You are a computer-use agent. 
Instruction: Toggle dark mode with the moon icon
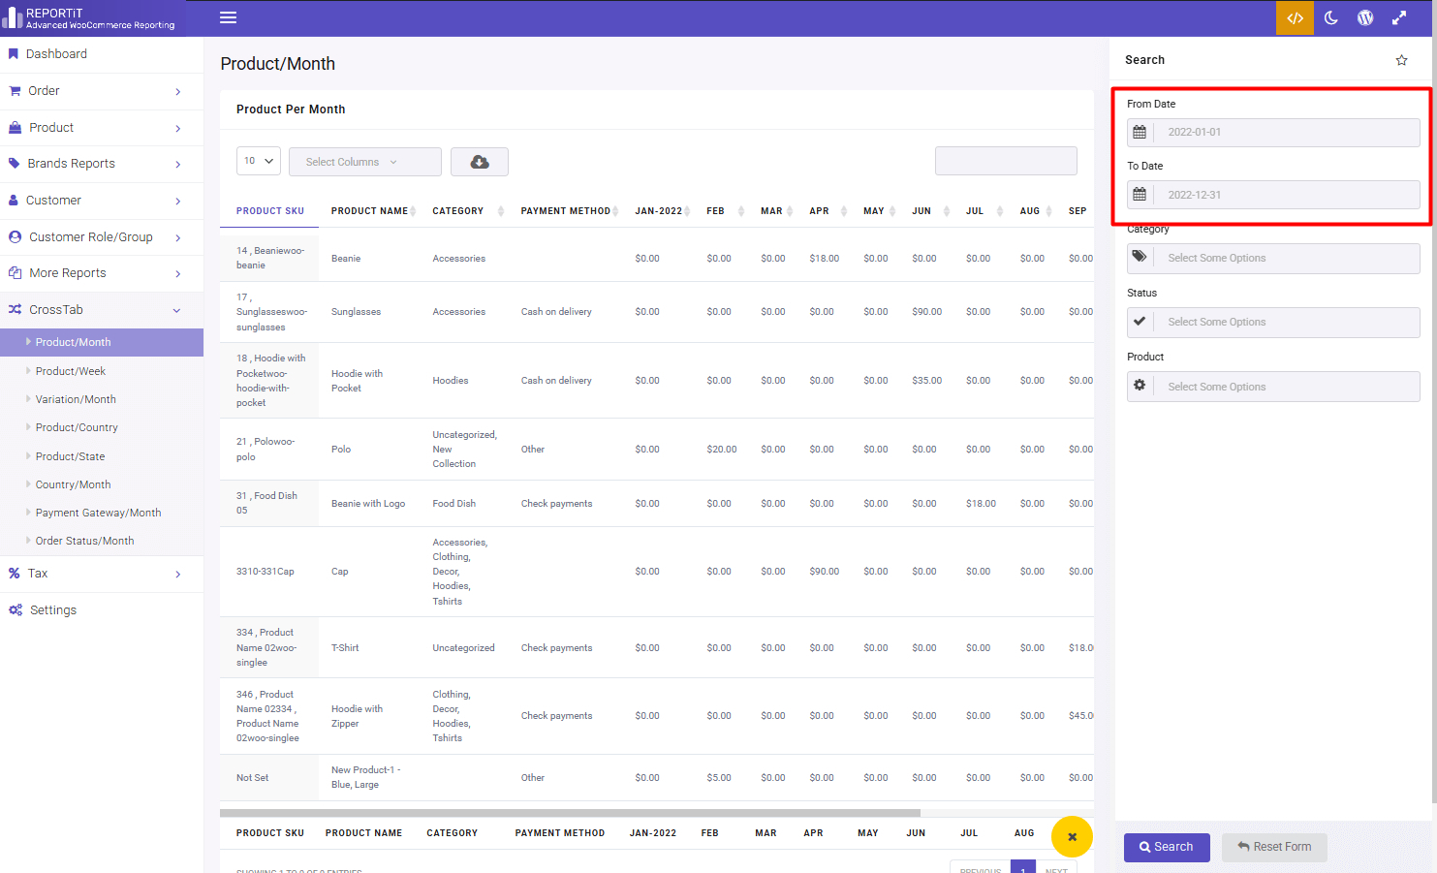(1330, 17)
